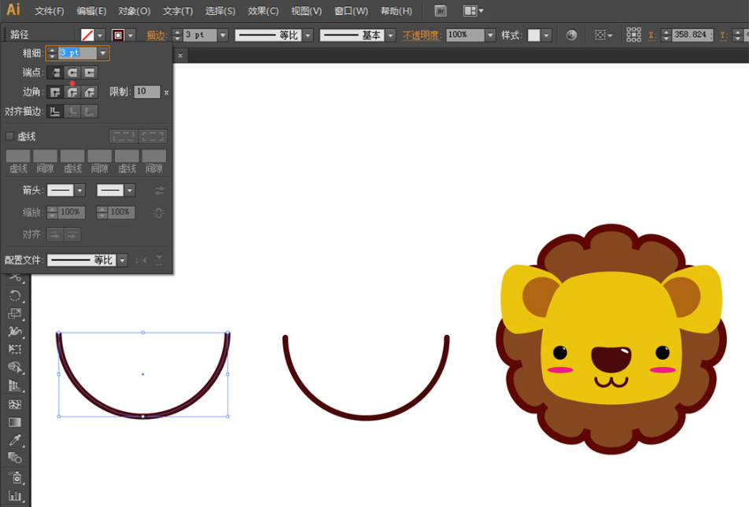The width and height of the screenshot is (749, 507).
Task: Select the Gradient tool
Action: tap(15, 422)
